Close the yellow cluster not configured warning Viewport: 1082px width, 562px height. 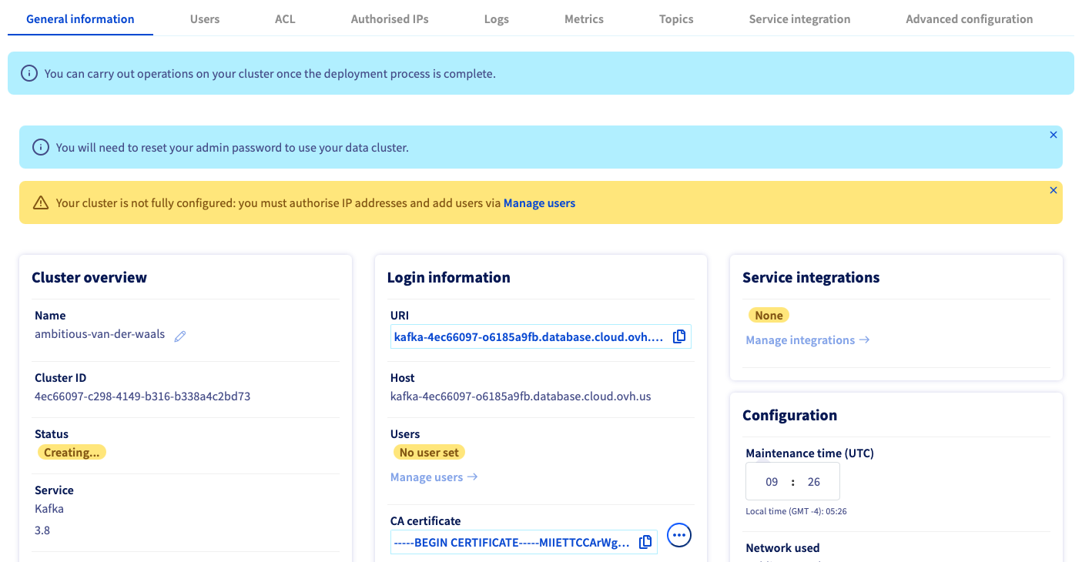pyautogui.click(x=1054, y=190)
